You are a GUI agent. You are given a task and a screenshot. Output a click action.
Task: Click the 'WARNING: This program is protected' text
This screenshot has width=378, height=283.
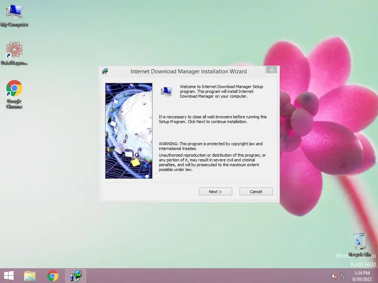tap(211, 146)
